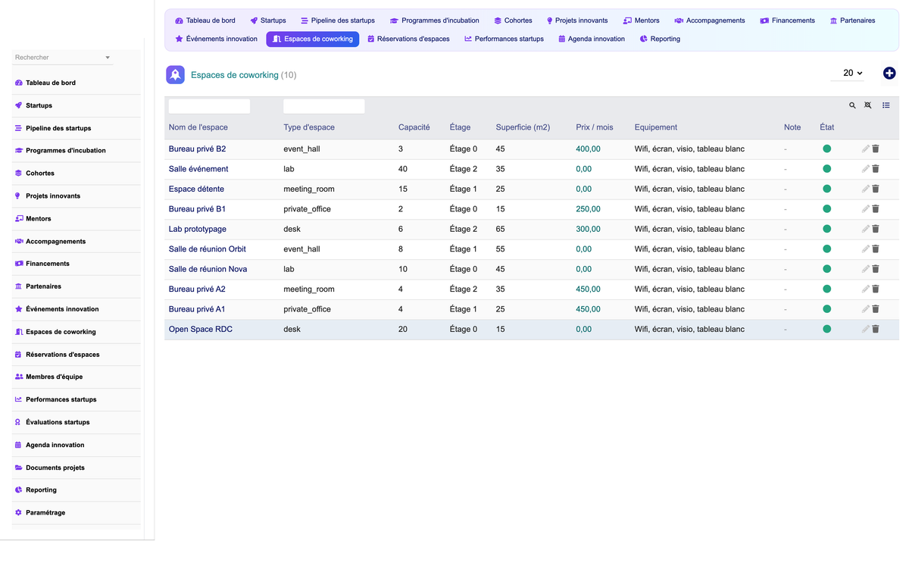Click the 250,00 price for Bureau privé B1
Image resolution: width=909 pixels, height=563 pixels.
pos(588,209)
